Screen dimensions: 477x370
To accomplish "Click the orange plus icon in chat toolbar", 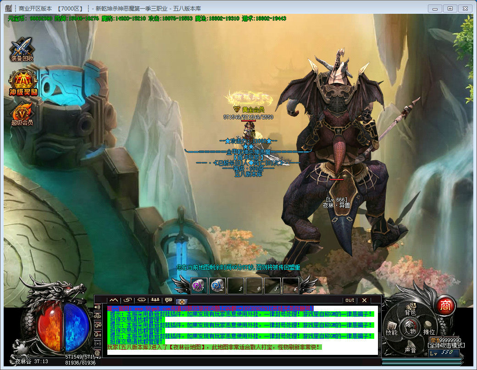I will (182, 302).
